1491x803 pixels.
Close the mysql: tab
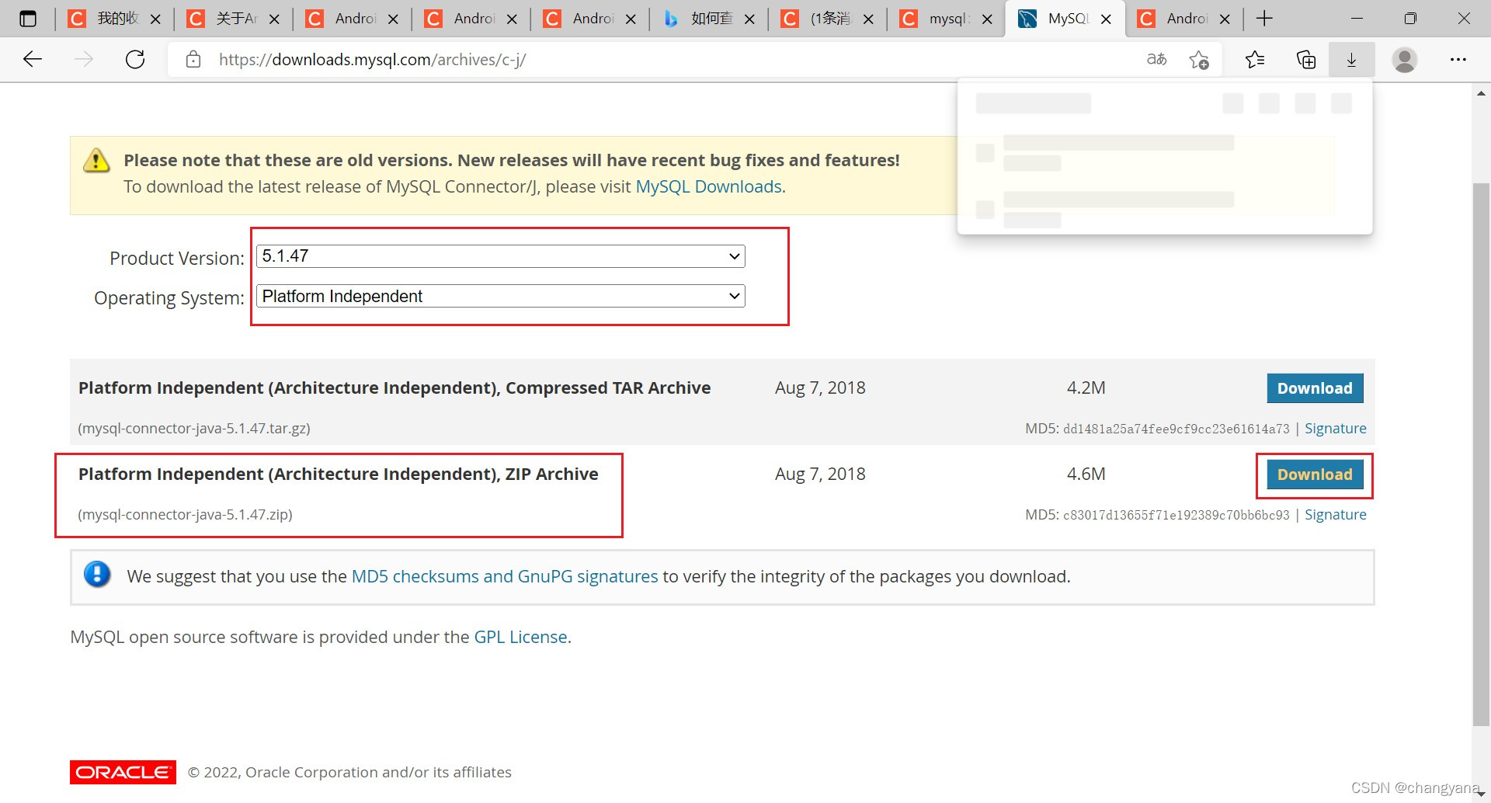(987, 19)
